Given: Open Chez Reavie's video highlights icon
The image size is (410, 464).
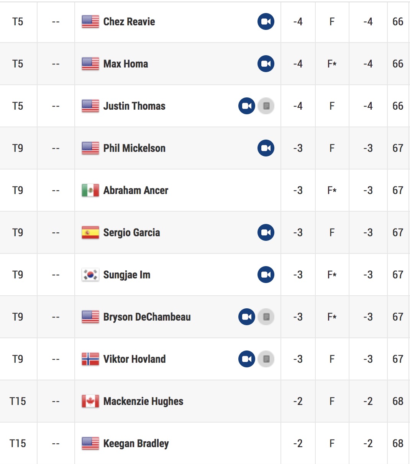Looking at the screenshot, I should point(266,21).
